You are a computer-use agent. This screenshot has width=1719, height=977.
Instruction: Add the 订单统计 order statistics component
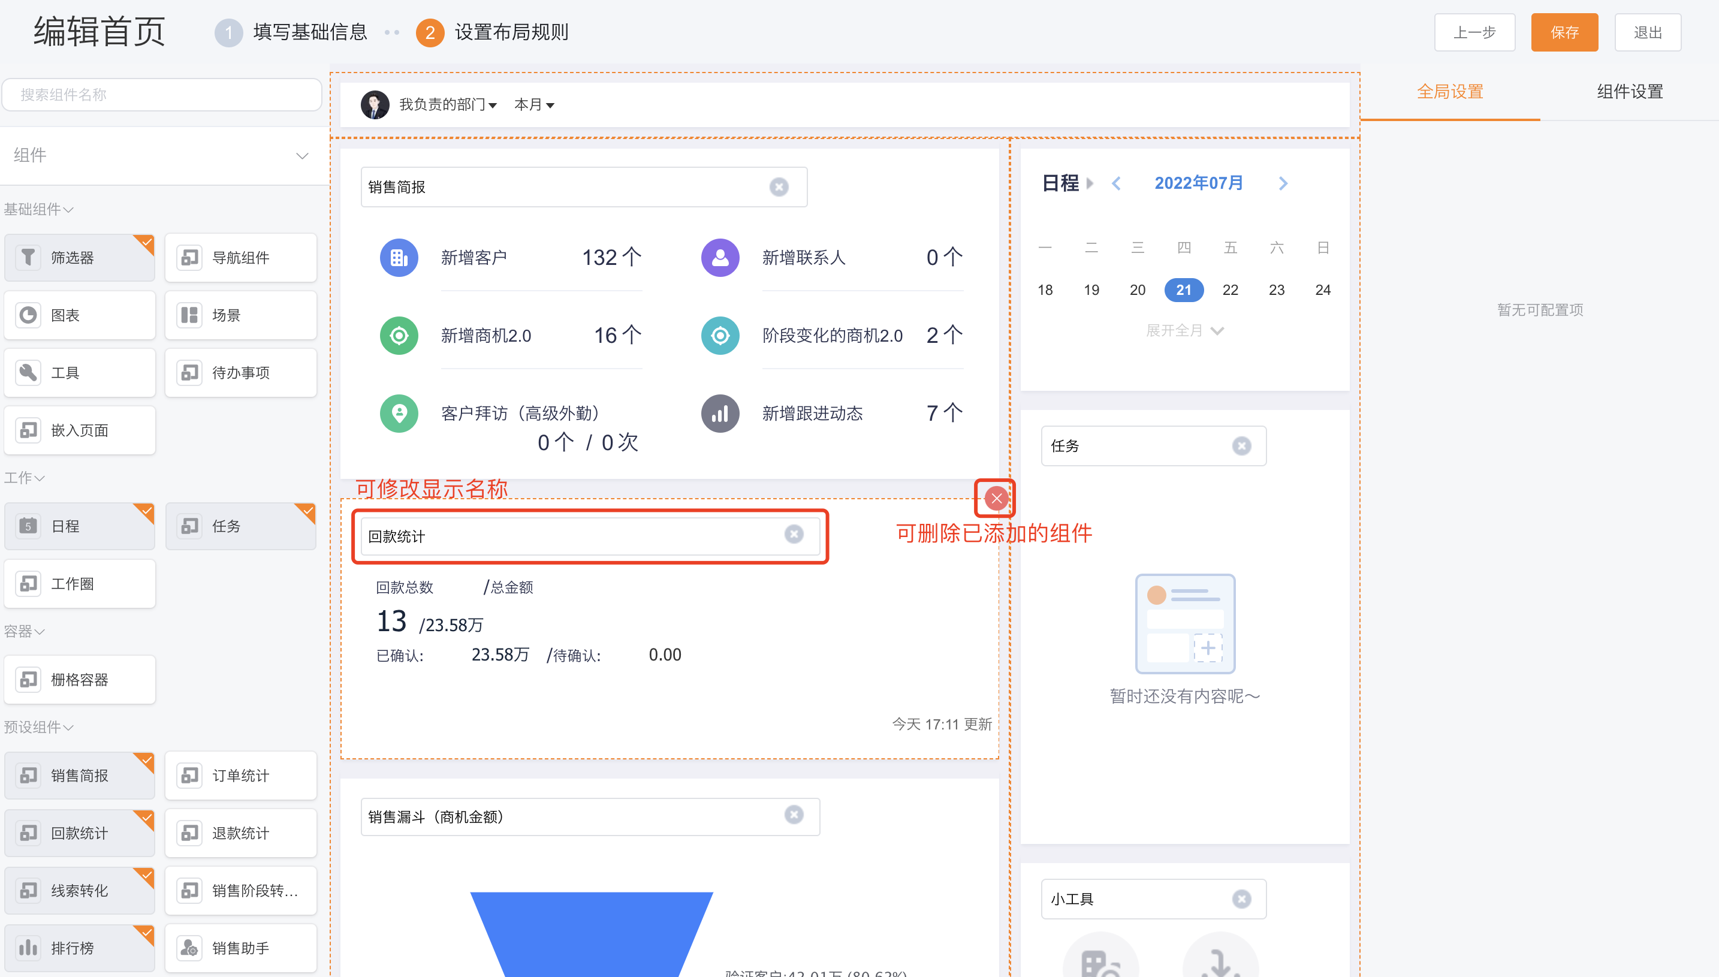(241, 776)
